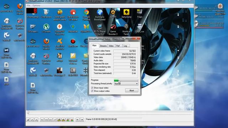Click the UVScreen icon in the preview
228x128 pixels.
33,28
